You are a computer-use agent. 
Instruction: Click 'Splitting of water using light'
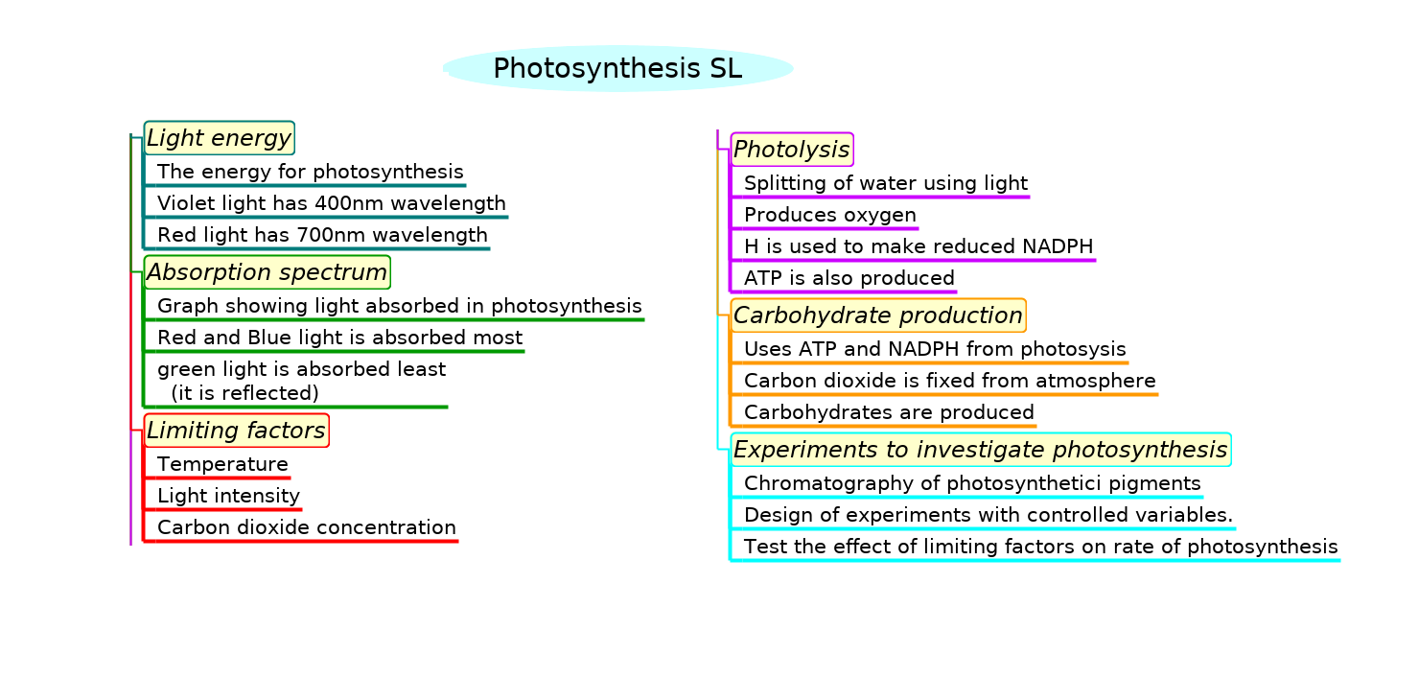tap(885, 183)
